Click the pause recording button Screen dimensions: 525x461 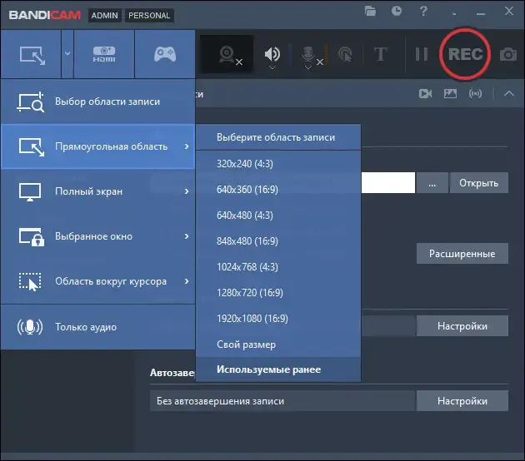(x=421, y=54)
